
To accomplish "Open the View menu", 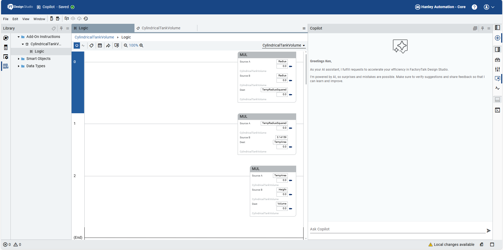I will coord(26,19).
